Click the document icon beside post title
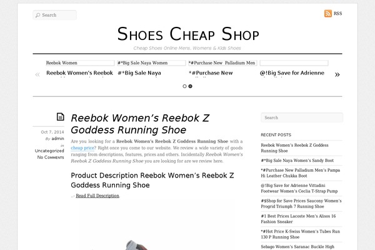375x250 pixels. click(61, 117)
